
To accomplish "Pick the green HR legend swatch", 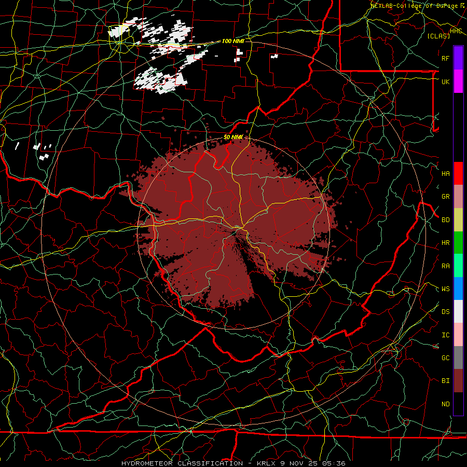I will [458, 243].
